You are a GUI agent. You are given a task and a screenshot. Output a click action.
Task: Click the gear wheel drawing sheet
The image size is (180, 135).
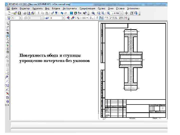[133, 70]
